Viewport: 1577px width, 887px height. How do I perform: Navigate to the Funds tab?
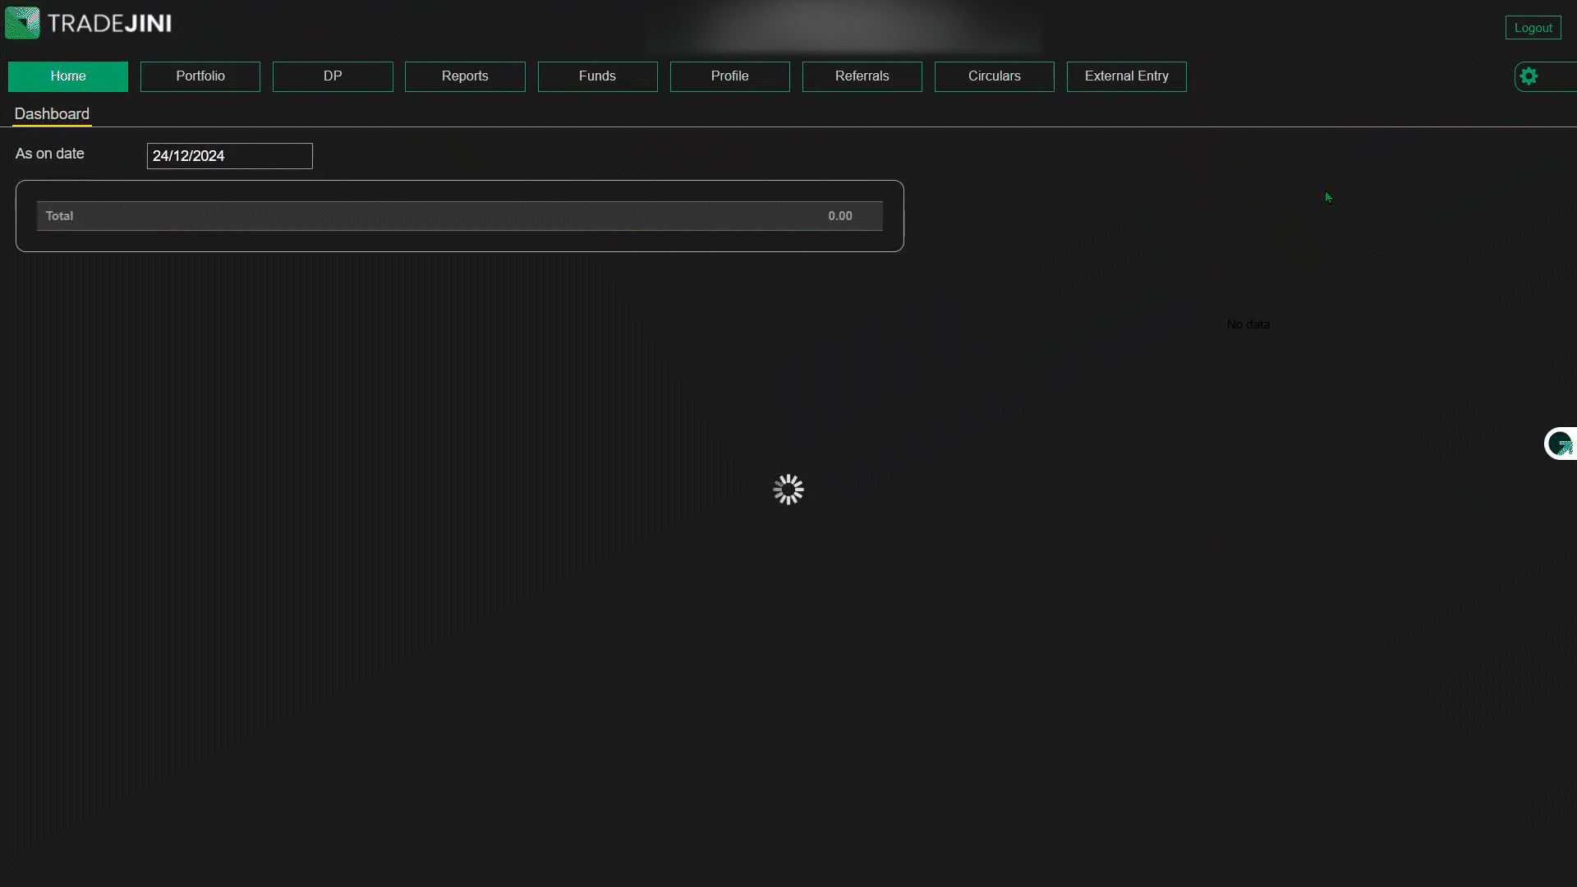[597, 76]
